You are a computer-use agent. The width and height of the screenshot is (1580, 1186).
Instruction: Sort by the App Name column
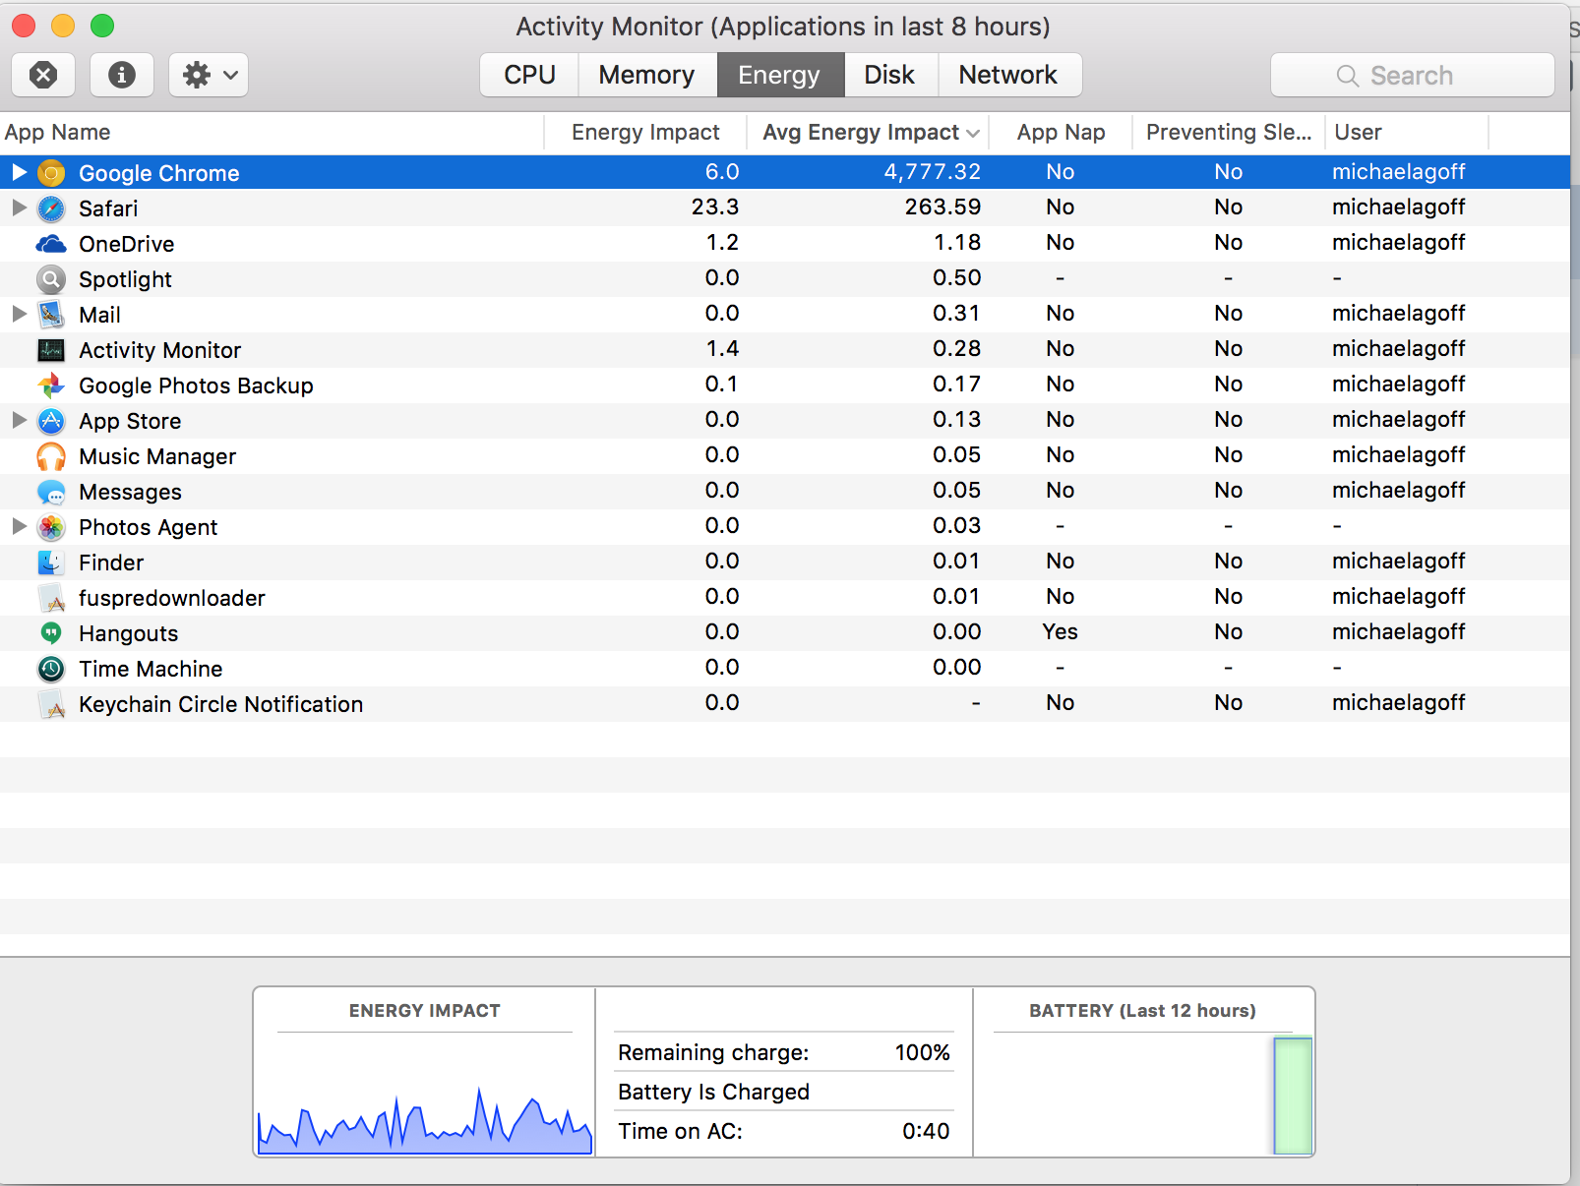pos(272,132)
